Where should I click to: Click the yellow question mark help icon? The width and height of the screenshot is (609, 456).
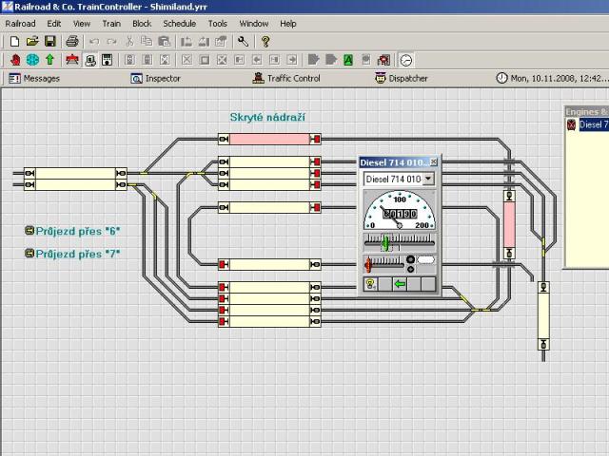[x=265, y=42]
